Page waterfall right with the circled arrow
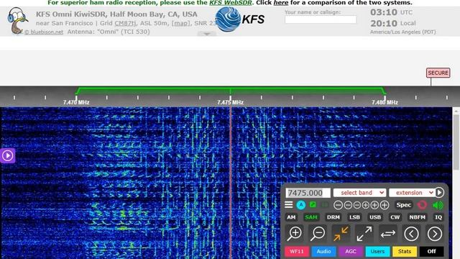Image resolution: width=460 pixels, height=259 pixels. [434, 234]
